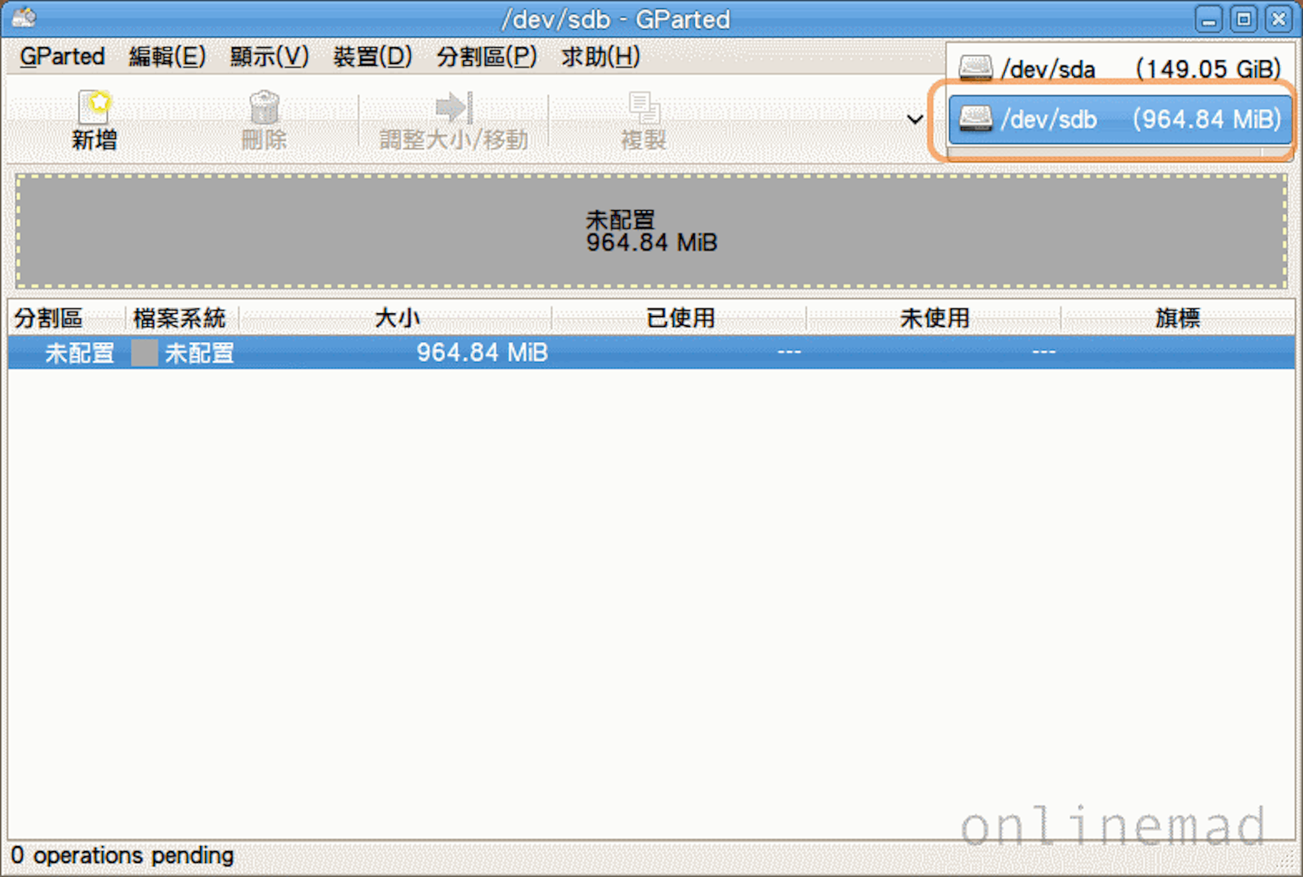1303x877 pixels.
Task: Select /dev/sdb (964.84 MiB) from device list
Action: [1119, 118]
